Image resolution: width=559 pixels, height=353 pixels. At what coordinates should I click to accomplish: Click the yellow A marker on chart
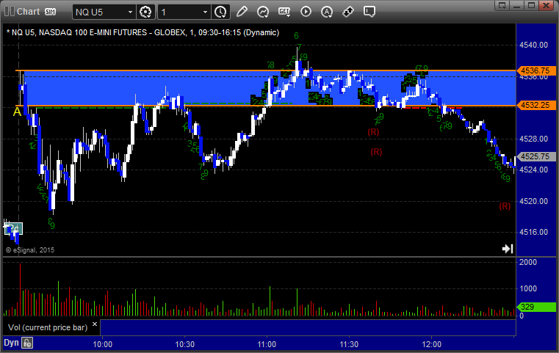(x=17, y=112)
